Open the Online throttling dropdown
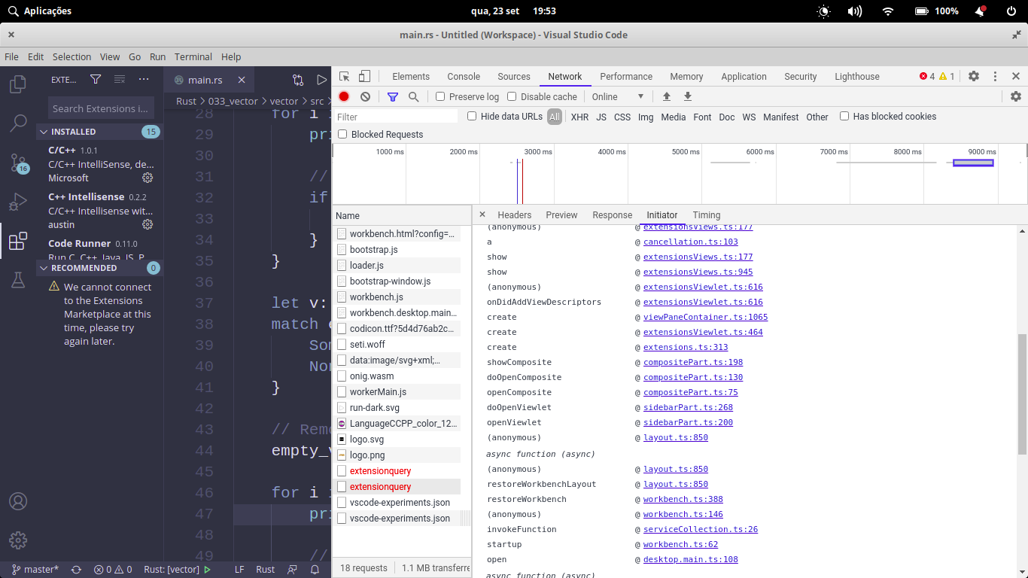Screen dimensions: 1028x578 click(x=617, y=96)
